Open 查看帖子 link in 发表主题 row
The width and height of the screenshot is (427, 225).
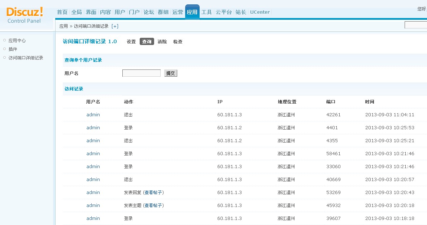click(x=153, y=206)
